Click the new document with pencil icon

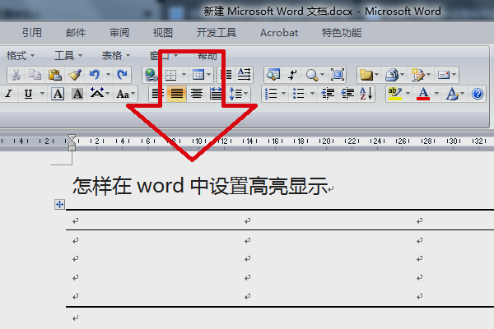point(417,75)
